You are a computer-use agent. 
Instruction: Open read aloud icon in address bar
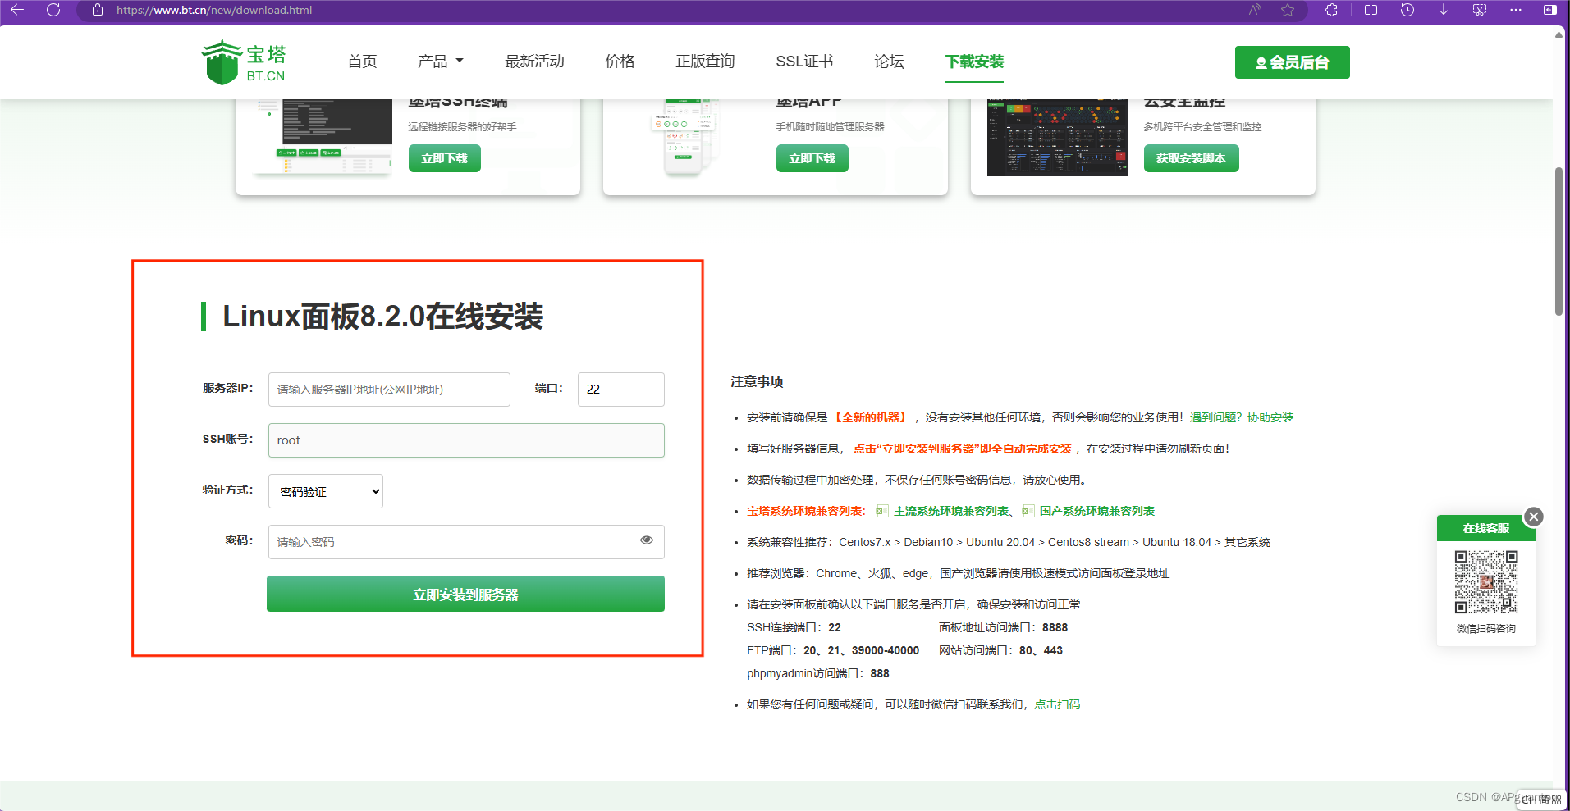tap(1255, 10)
